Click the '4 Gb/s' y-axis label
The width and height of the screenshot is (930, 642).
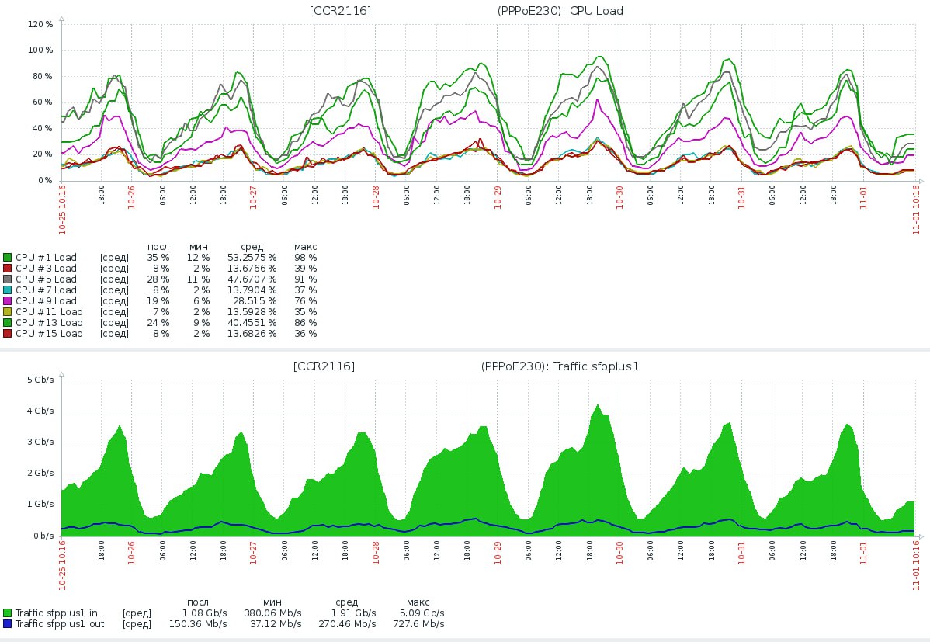coord(40,411)
